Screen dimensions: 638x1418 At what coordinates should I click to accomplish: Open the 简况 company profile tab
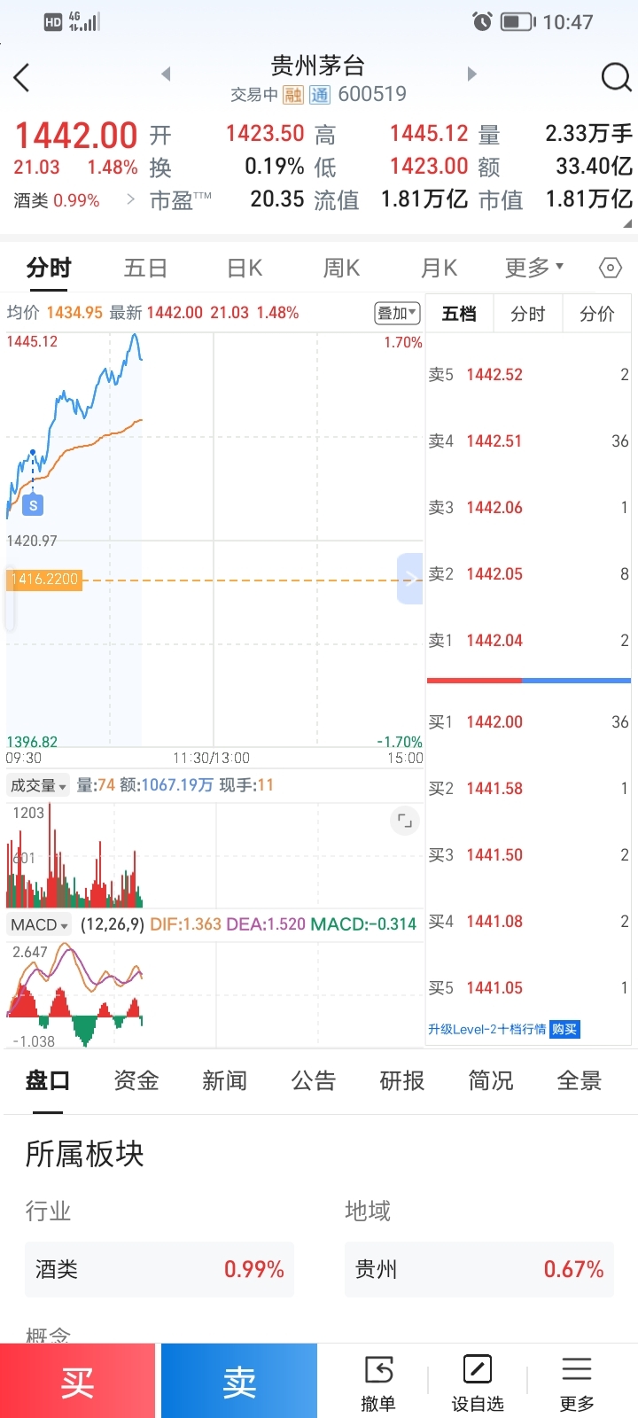[491, 1080]
